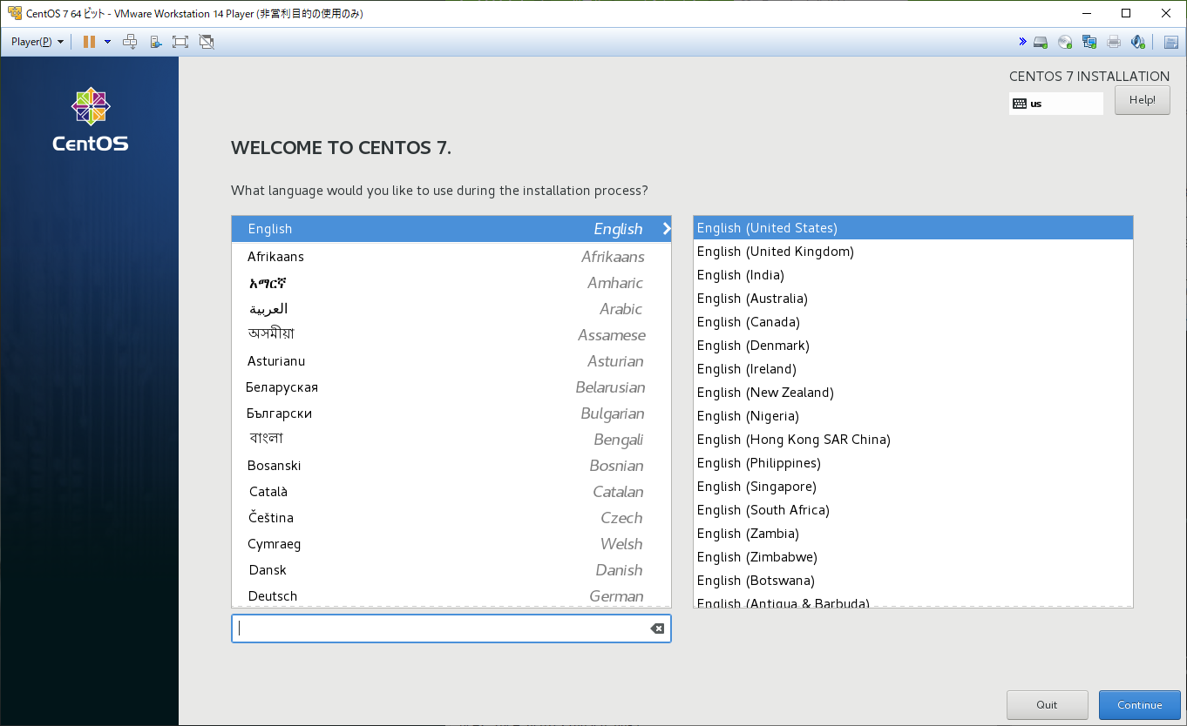Select English (New Zealand) locale
This screenshot has width=1187, height=726.
[913, 393]
